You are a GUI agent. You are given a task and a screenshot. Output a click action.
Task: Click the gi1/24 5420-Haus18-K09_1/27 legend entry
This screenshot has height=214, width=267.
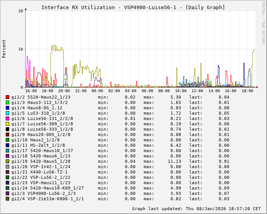(48, 188)
